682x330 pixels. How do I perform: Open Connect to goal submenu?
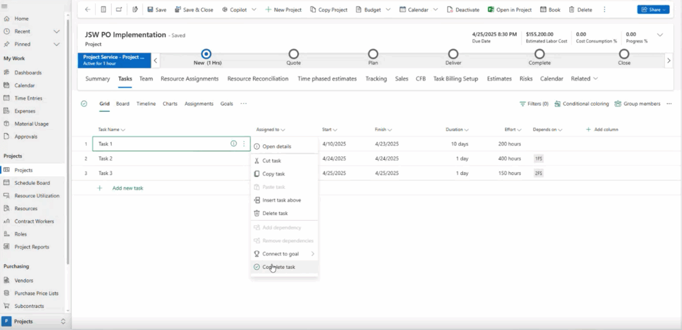click(284, 253)
